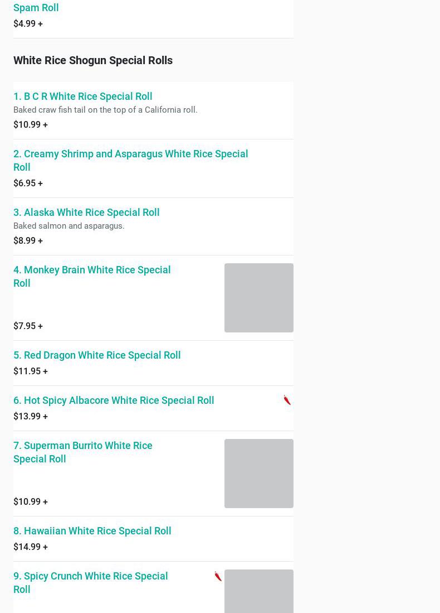Image resolution: width=440 pixels, height=613 pixels.
Task: Click the Spam Roll item title
Action: pyautogui.click(x=36, y=8)
